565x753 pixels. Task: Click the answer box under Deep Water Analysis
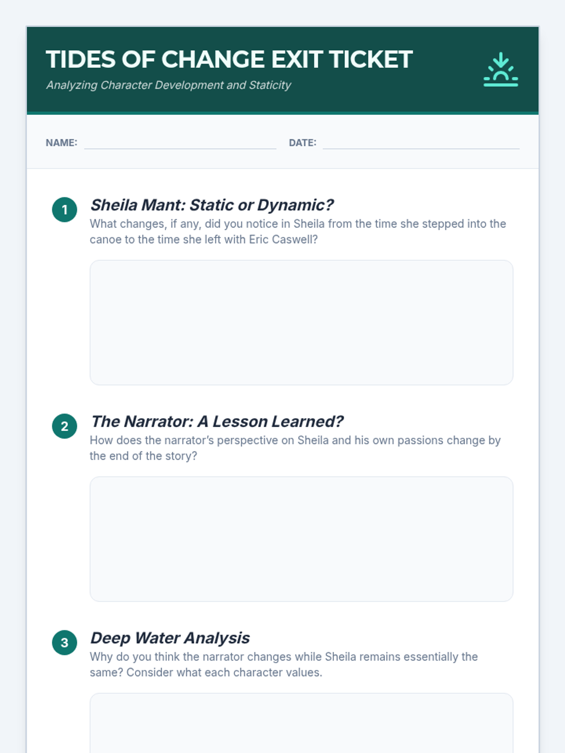pos(301,725)
